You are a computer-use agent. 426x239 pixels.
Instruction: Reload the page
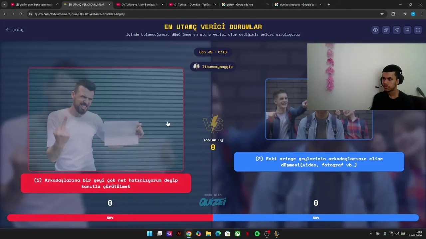(x=21, y=14)
